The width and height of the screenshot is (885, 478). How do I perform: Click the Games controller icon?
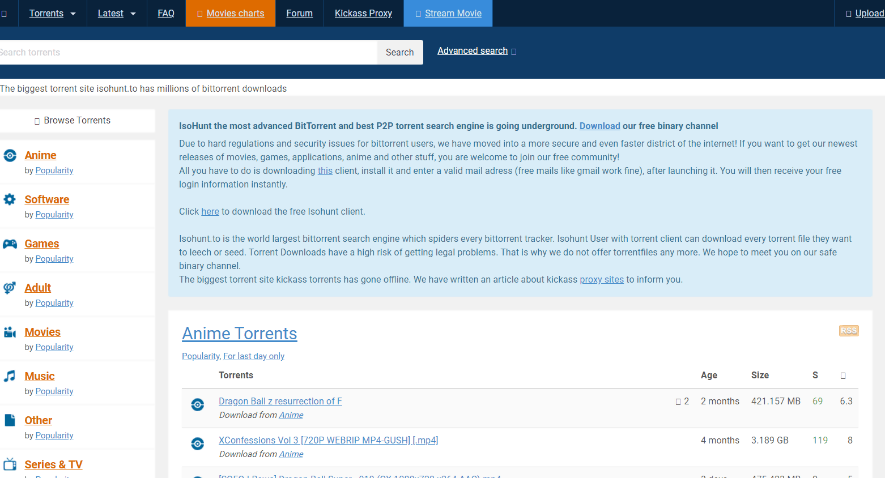pyautogui.click(x=10, y=244)
